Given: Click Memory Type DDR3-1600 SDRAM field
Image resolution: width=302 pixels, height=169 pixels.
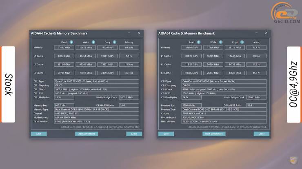Looking at the screenshot, I should tap(96, 110).
